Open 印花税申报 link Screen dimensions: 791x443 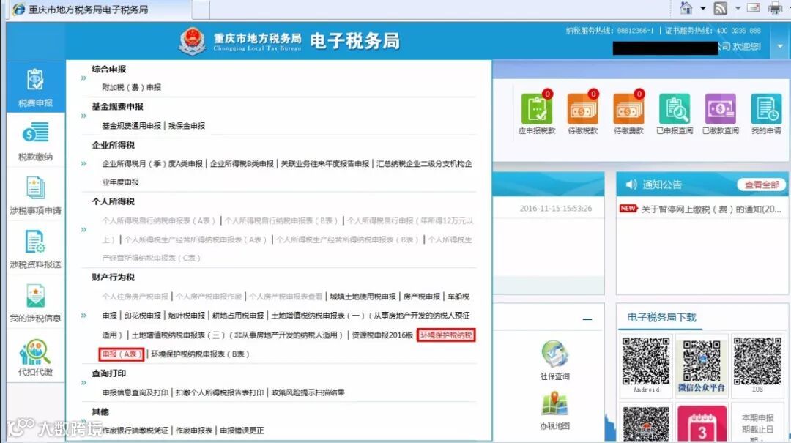[142, 316]
